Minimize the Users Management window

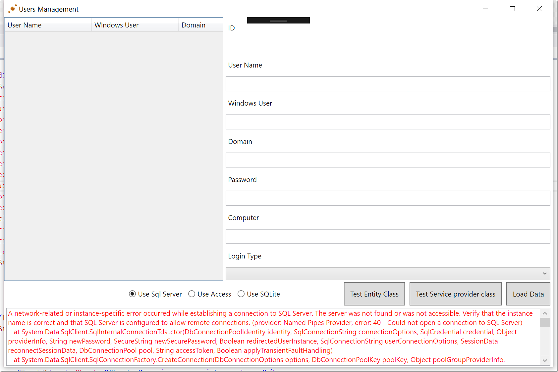(x=485, y=9)
